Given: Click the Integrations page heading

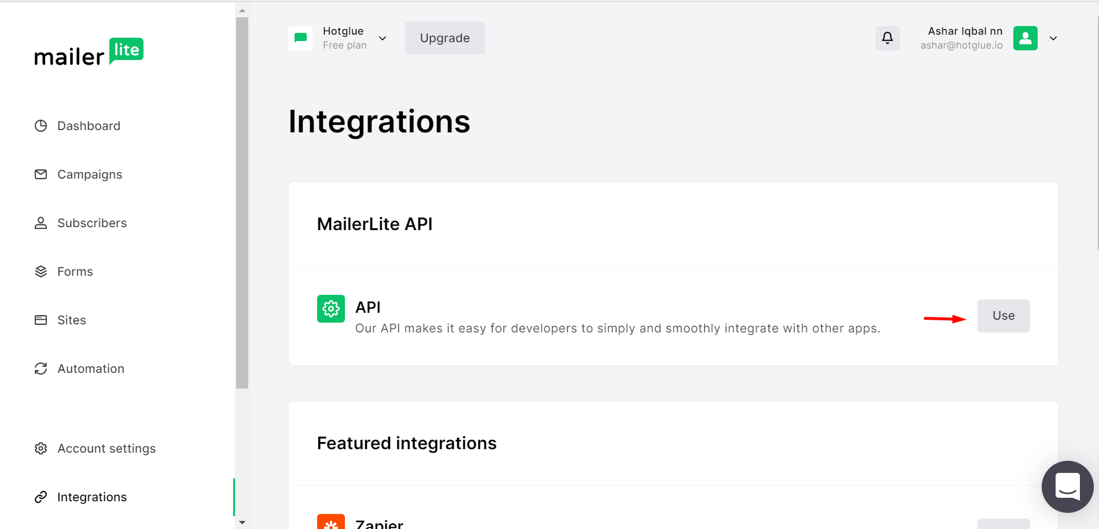Looking at the screenshot, I should tap(380, 121).
